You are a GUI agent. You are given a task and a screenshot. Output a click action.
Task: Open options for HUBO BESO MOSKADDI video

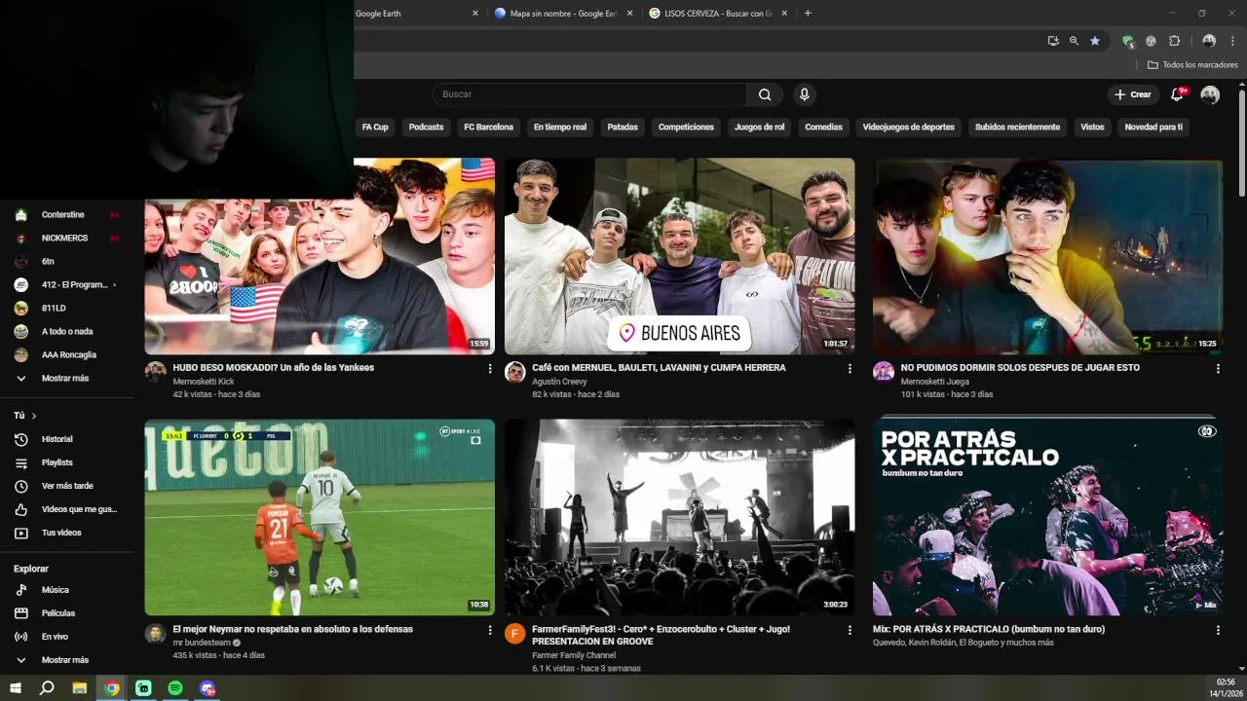point(490,369)
